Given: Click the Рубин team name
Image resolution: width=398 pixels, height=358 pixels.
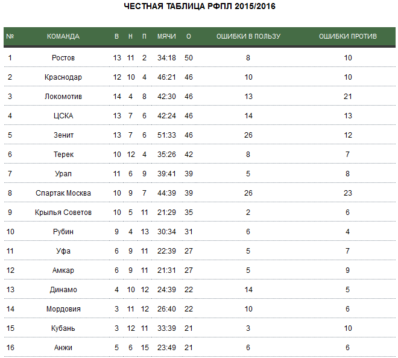Looking at the screenshot, I should (63, 231).
